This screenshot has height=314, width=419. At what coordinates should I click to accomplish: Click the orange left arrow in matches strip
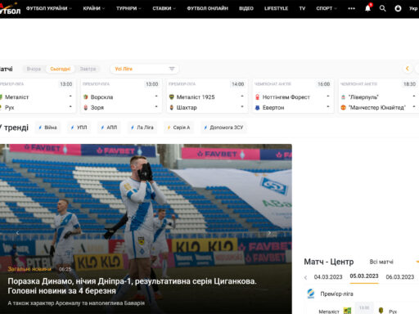(408, 69)
